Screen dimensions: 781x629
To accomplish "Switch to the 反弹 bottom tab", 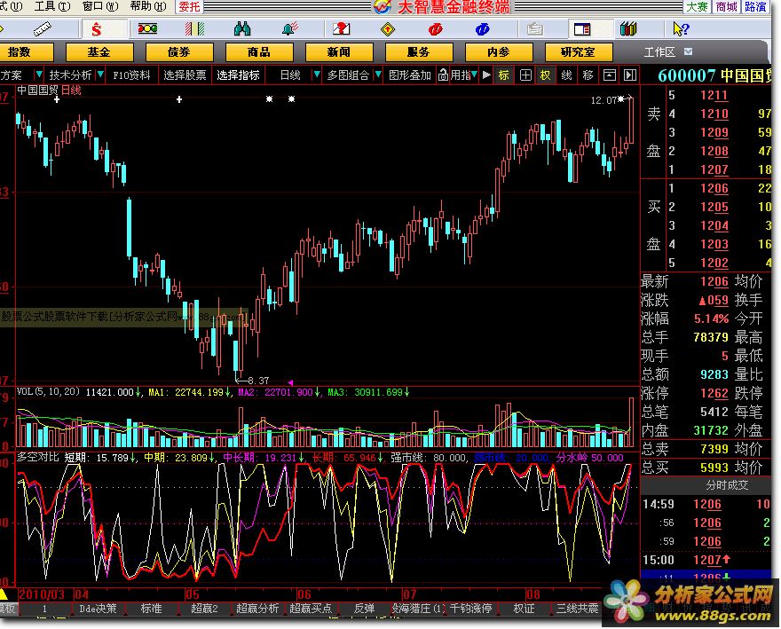I will tap(364, 608).
